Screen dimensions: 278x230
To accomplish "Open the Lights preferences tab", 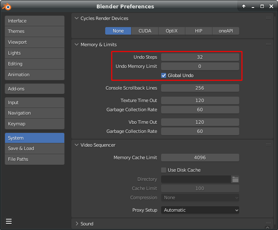I will pos(35,53).
